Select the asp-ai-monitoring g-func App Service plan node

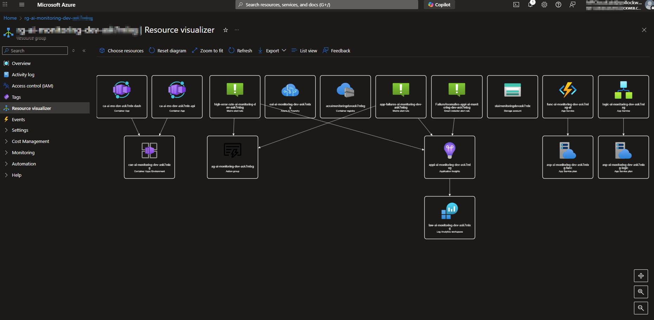pyautogui.click(x=568, y=157)
